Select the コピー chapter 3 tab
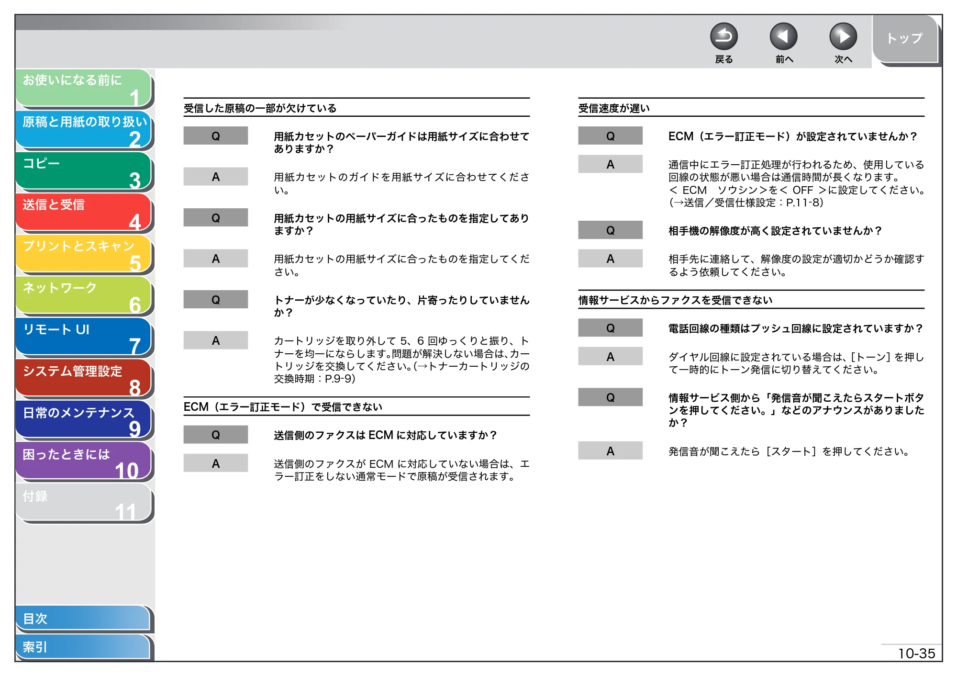Image resolution: width=957 pixels, height=677 pixels. (x=84, y=171)
